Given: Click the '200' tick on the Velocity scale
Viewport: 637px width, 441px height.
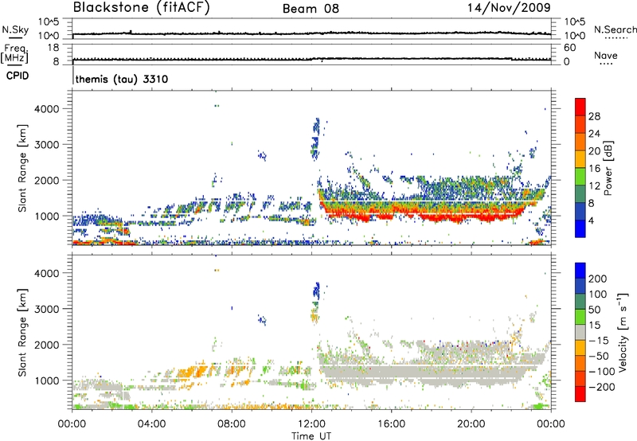Looking at the screenshot, I should 598,279.
